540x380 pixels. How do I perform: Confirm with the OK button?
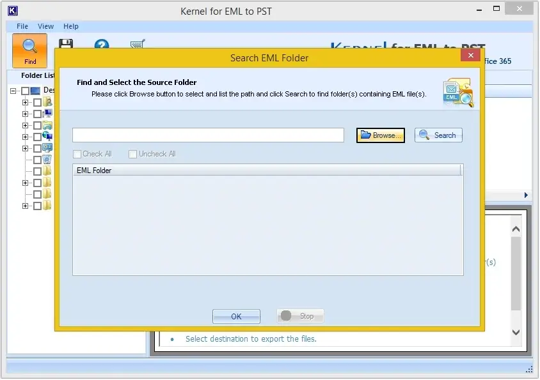(x=236, y=316)
